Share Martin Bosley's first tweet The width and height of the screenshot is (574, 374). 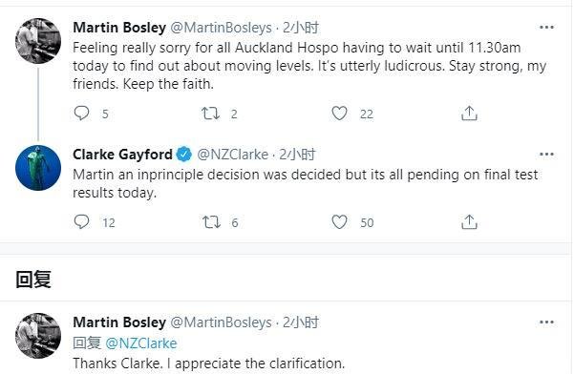pyautogui.click(x=469, y=114)
